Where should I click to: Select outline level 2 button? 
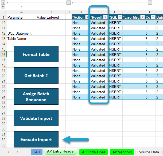tap(3, 7)
